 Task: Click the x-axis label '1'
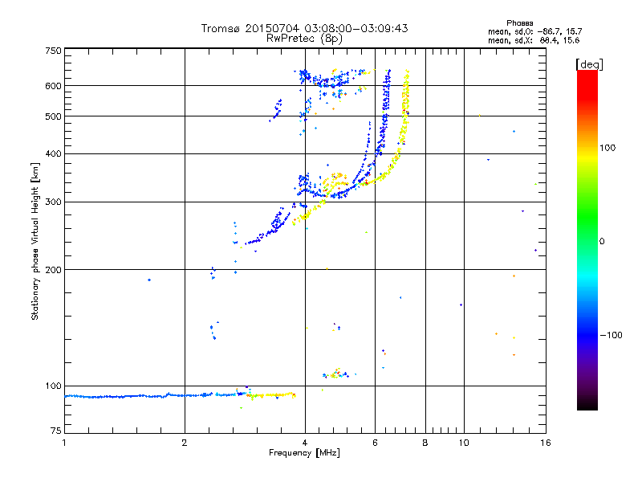[x=64, y=443]
